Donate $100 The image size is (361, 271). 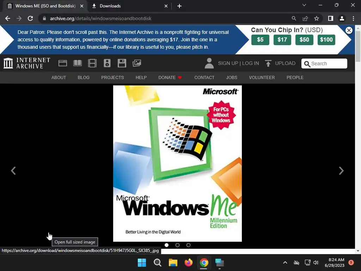tap(326, 40)
